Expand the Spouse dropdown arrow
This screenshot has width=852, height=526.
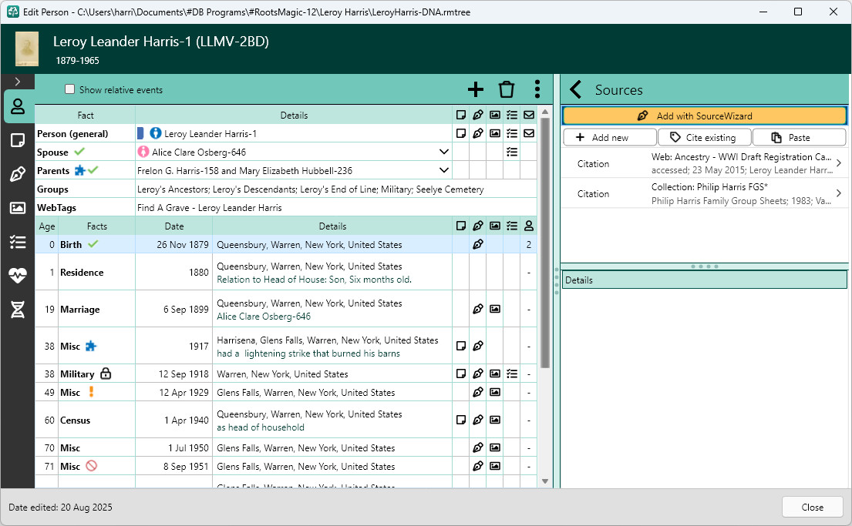click(x=444, y=152)
